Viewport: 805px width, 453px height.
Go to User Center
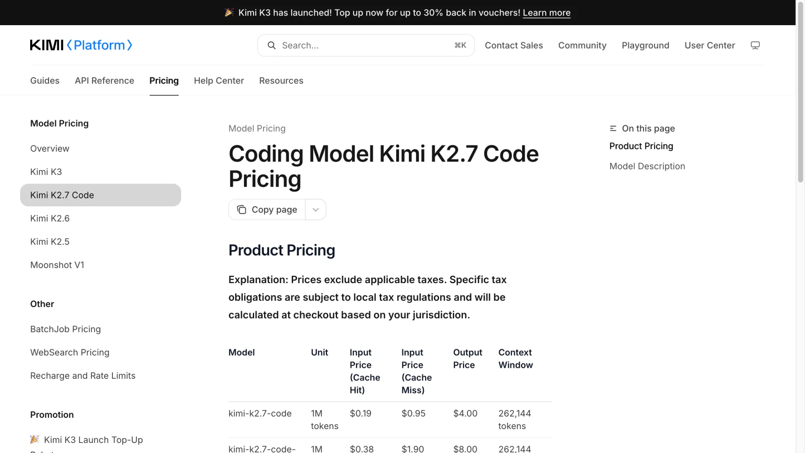(x=709, y=45)
